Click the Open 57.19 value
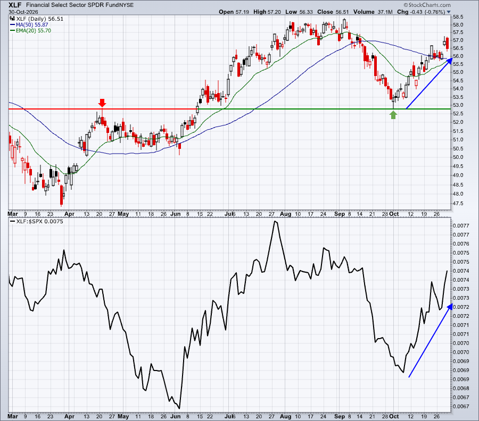 (x=234, y=12)
